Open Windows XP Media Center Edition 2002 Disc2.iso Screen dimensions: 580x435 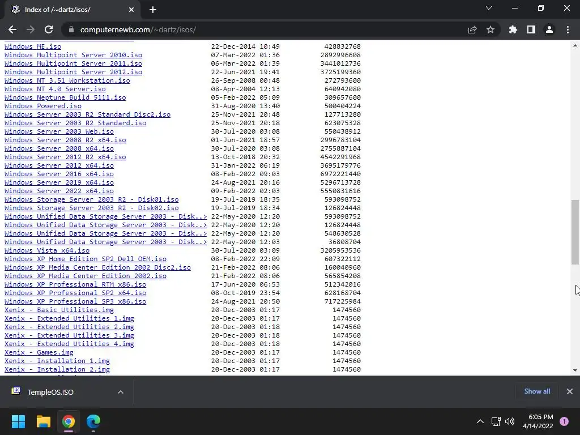[x=97, y=268]
